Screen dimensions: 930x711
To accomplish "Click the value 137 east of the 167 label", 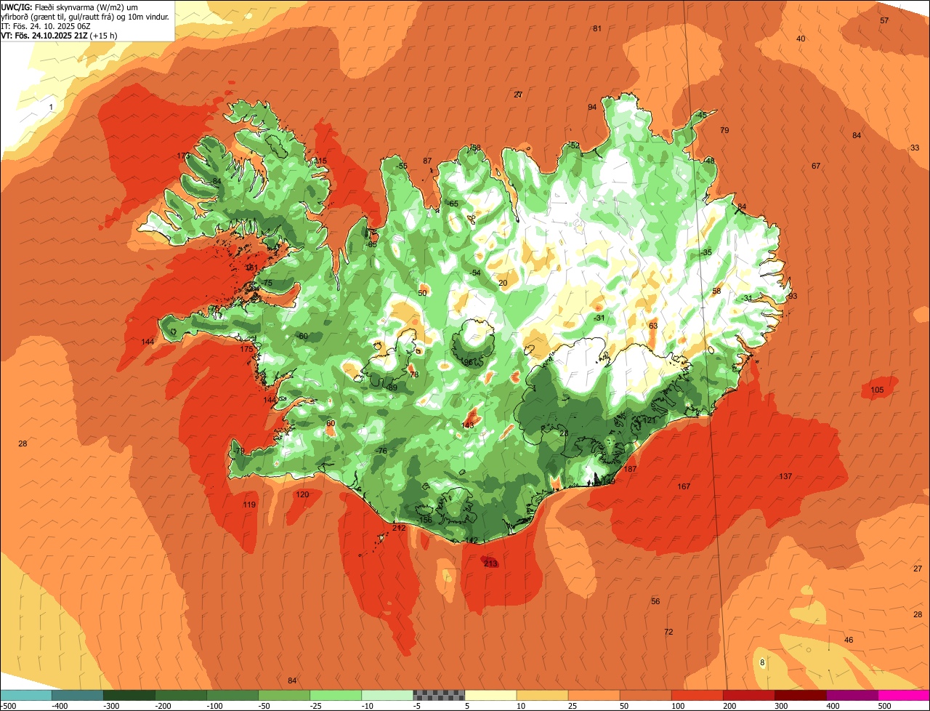I will (x=785, y=476).
